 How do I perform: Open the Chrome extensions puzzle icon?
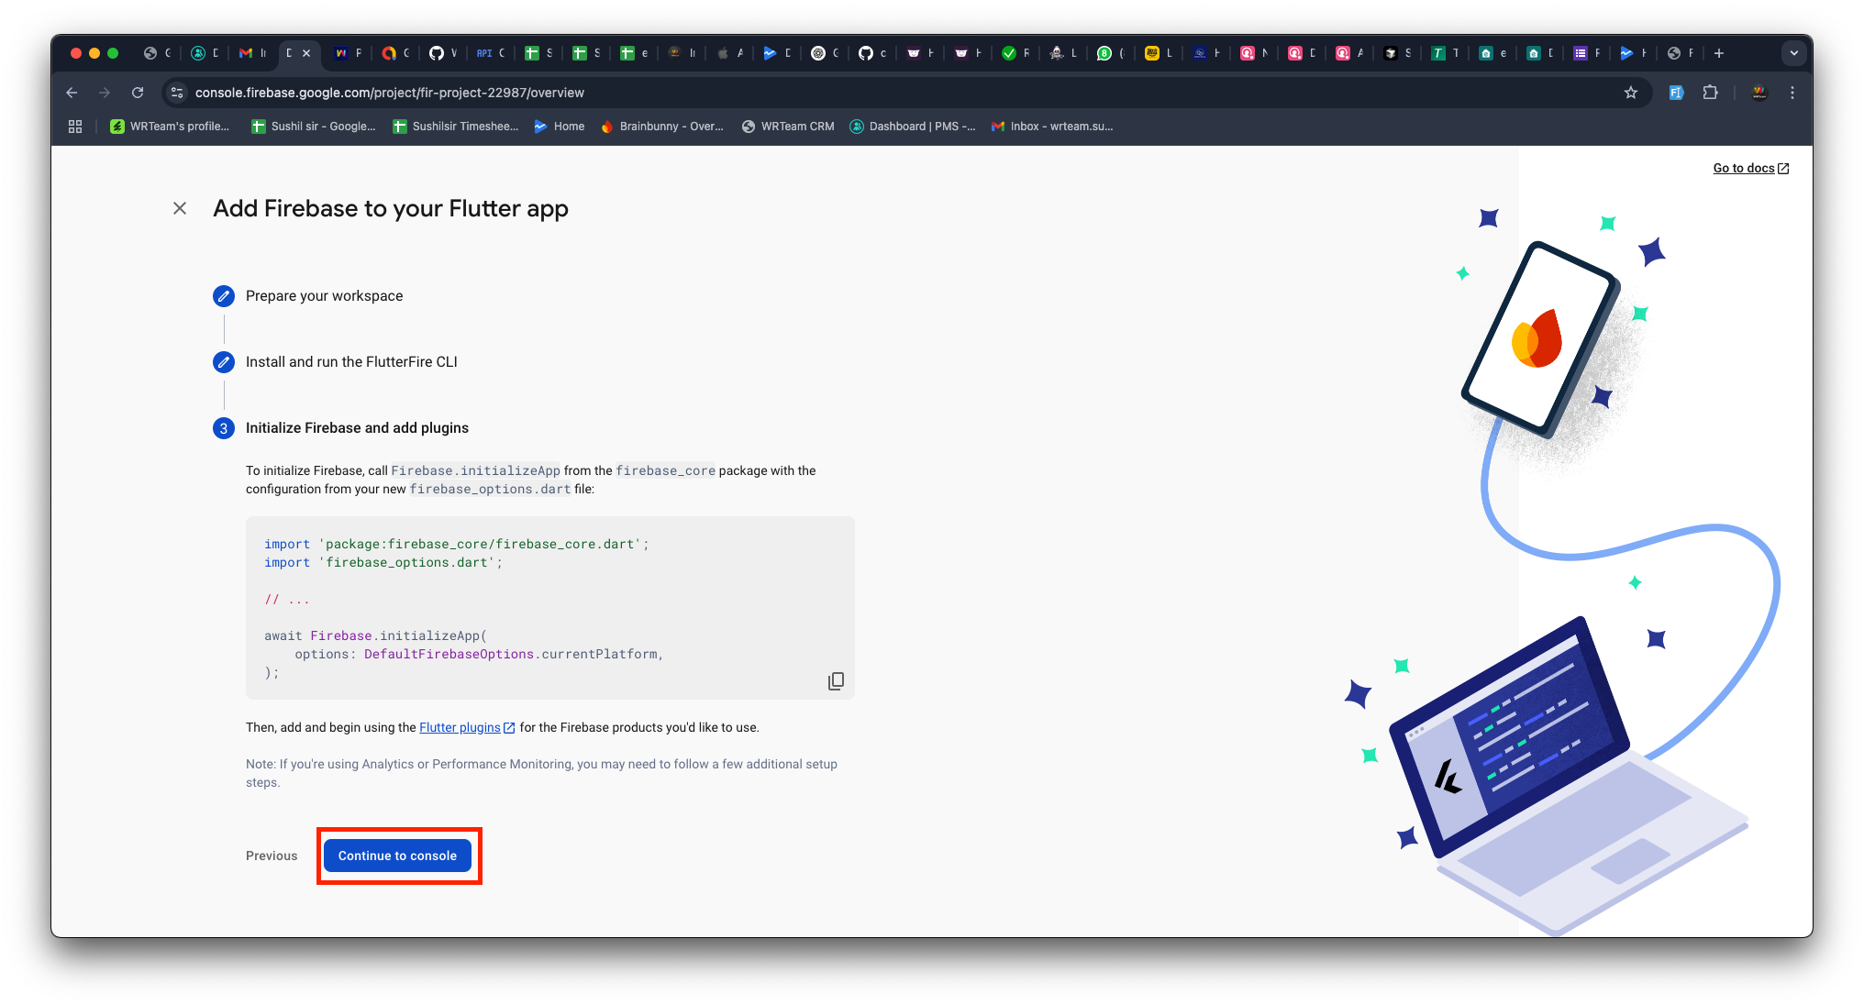pos(1710,92)
